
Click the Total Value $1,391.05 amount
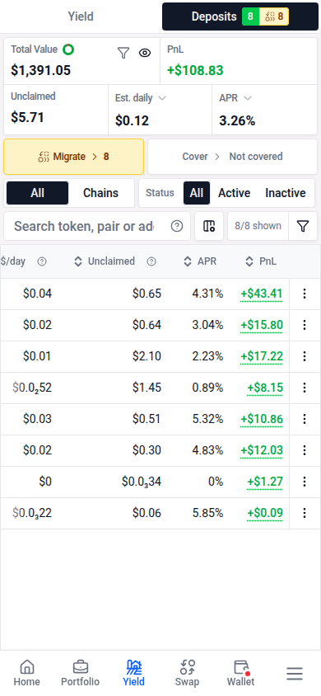40,70
